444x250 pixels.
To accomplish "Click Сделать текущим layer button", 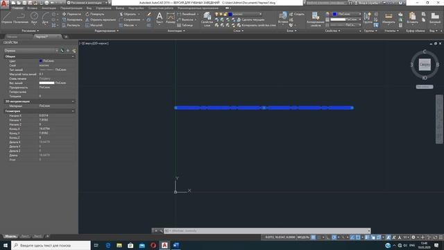I will (250, 19).
